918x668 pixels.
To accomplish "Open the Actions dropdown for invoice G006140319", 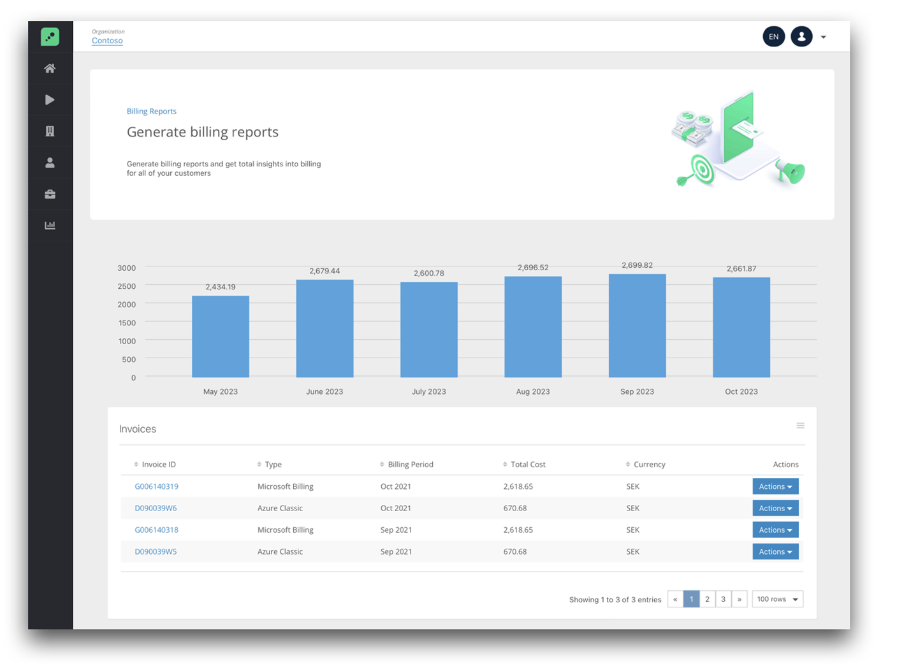I will click(x=775, y=486).
